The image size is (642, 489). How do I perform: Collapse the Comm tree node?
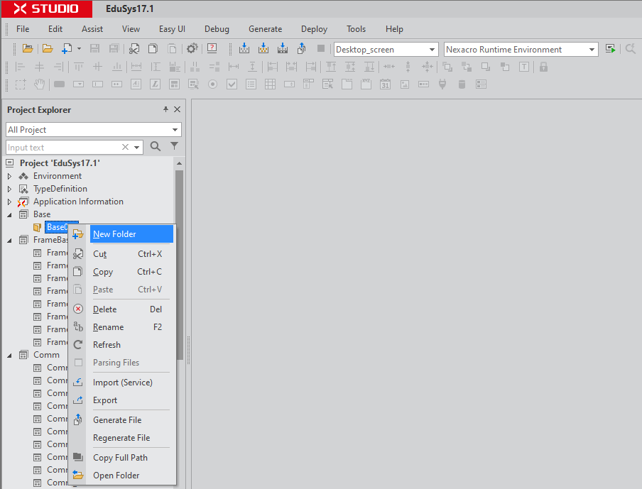(x=10, y=355)
